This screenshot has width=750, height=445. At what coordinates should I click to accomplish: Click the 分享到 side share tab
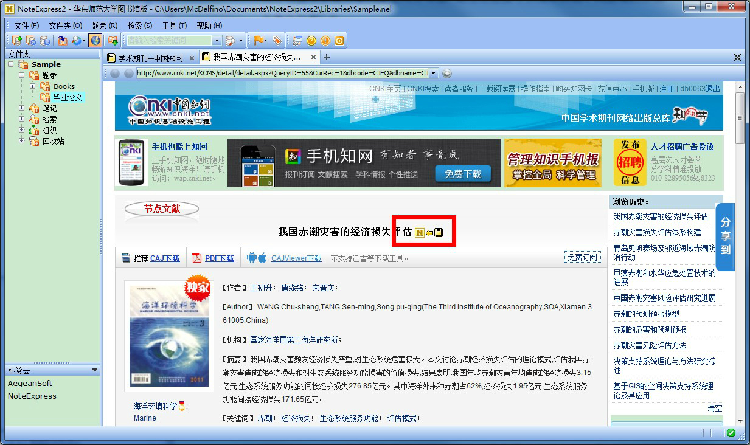pos(725,236)
